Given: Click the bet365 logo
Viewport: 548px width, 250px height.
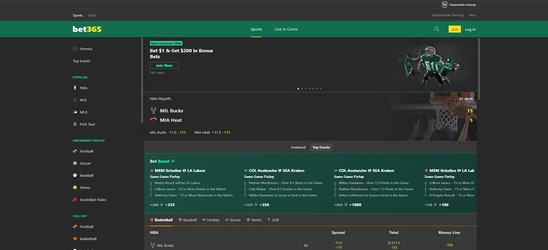Looking at the screenshot, I should coord(87,29).
